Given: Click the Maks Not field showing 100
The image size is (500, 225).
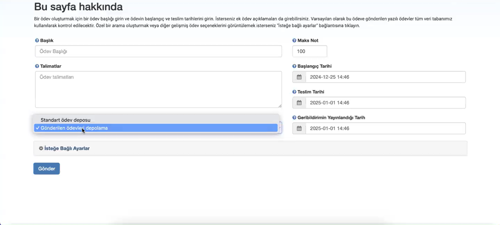Looking at the screenshot, I should (309, 51).
